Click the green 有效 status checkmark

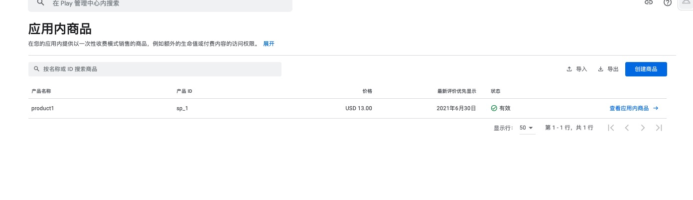(494, 108)
